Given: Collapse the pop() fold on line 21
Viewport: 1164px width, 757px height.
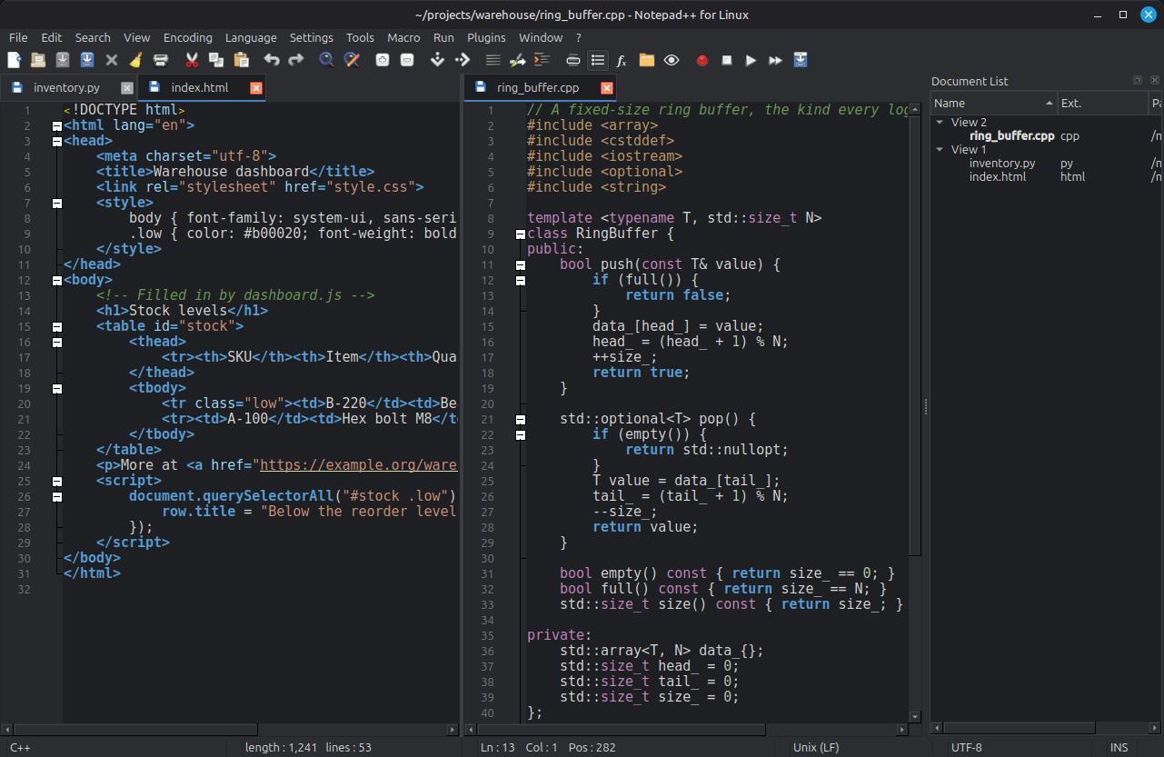Looking at the screenshot, I should [x=521, y=420].
